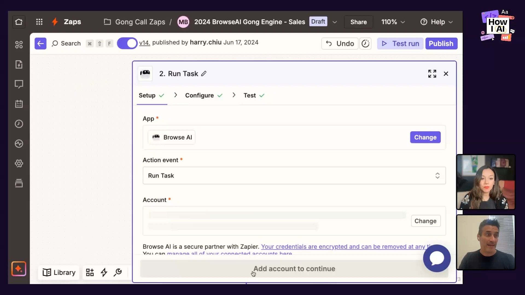Change the Browse AI app
The height and width of the screenshot is (295, 525).
pyautogui.click(x=425, y=137)
